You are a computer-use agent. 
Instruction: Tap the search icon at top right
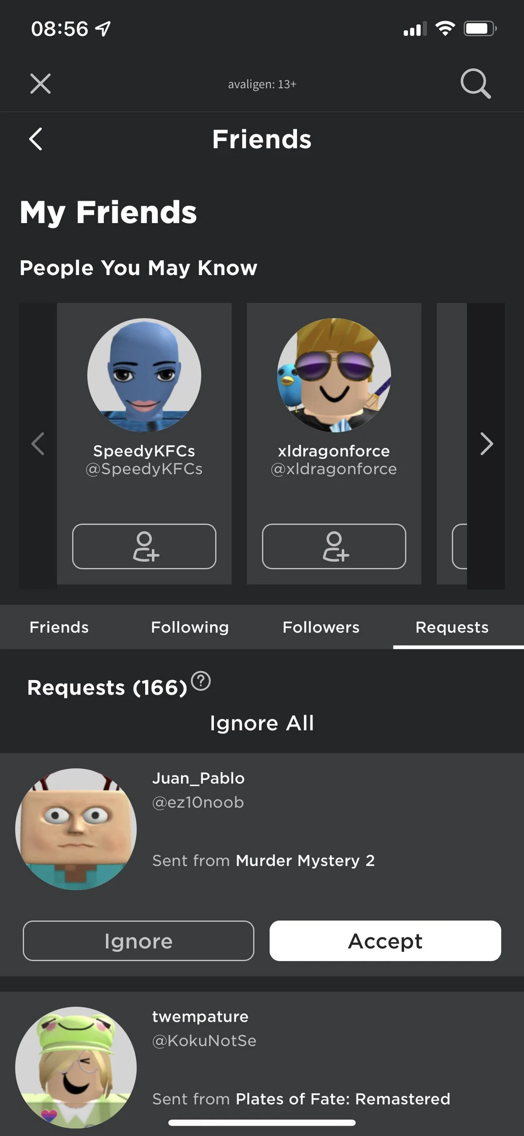475,84
